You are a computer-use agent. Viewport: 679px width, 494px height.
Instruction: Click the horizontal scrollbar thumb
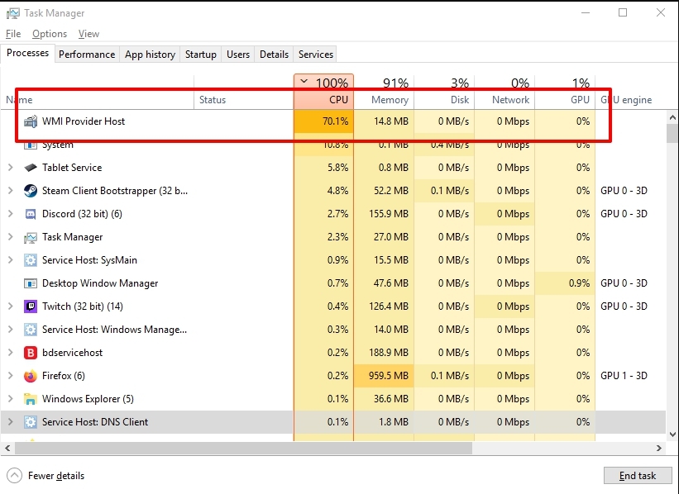pyautogui.click(x=243, y=448)
